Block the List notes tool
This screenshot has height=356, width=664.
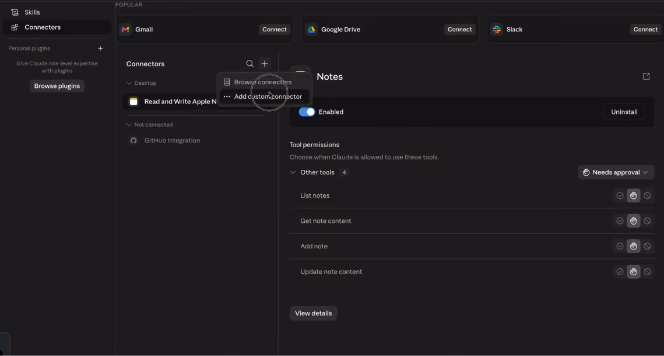(647, 195)
